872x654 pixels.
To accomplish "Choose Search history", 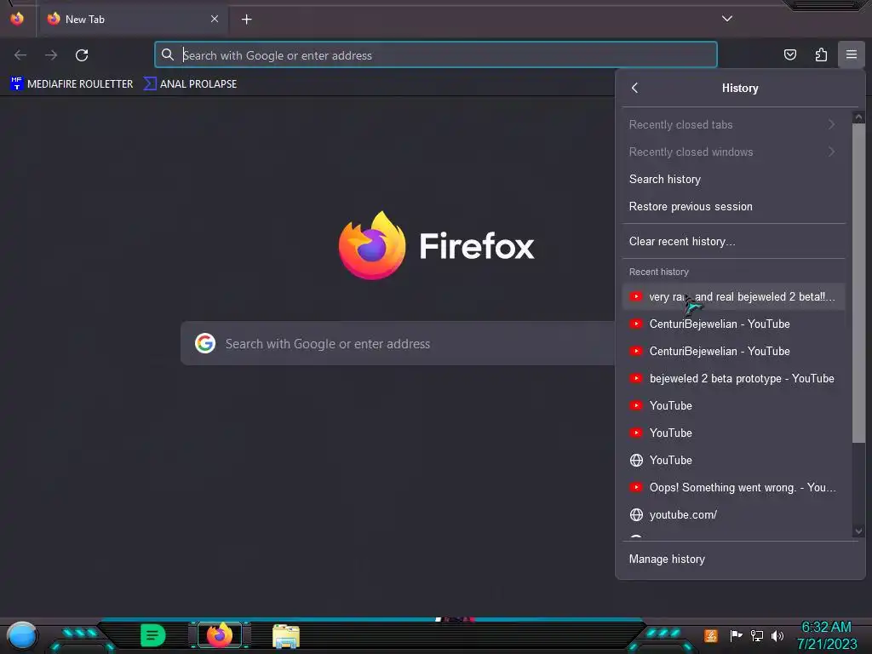I will point(733,179).
